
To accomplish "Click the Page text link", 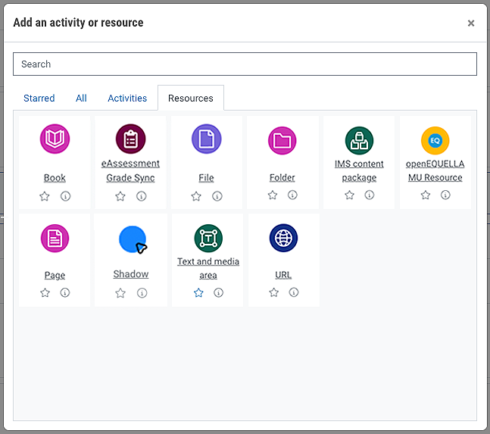I will tap(55, 275).
